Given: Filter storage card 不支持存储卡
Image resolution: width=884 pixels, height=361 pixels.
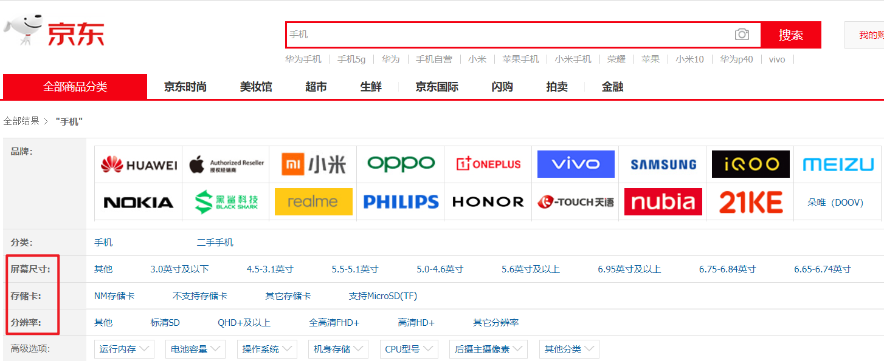Looking at the screenshot, I should pyautogui.click(x=200, y=295).
